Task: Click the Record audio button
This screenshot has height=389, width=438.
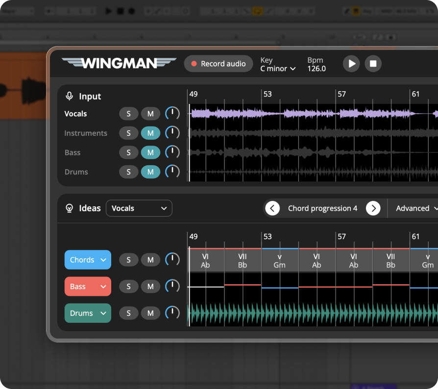Action: pos(219,64)
